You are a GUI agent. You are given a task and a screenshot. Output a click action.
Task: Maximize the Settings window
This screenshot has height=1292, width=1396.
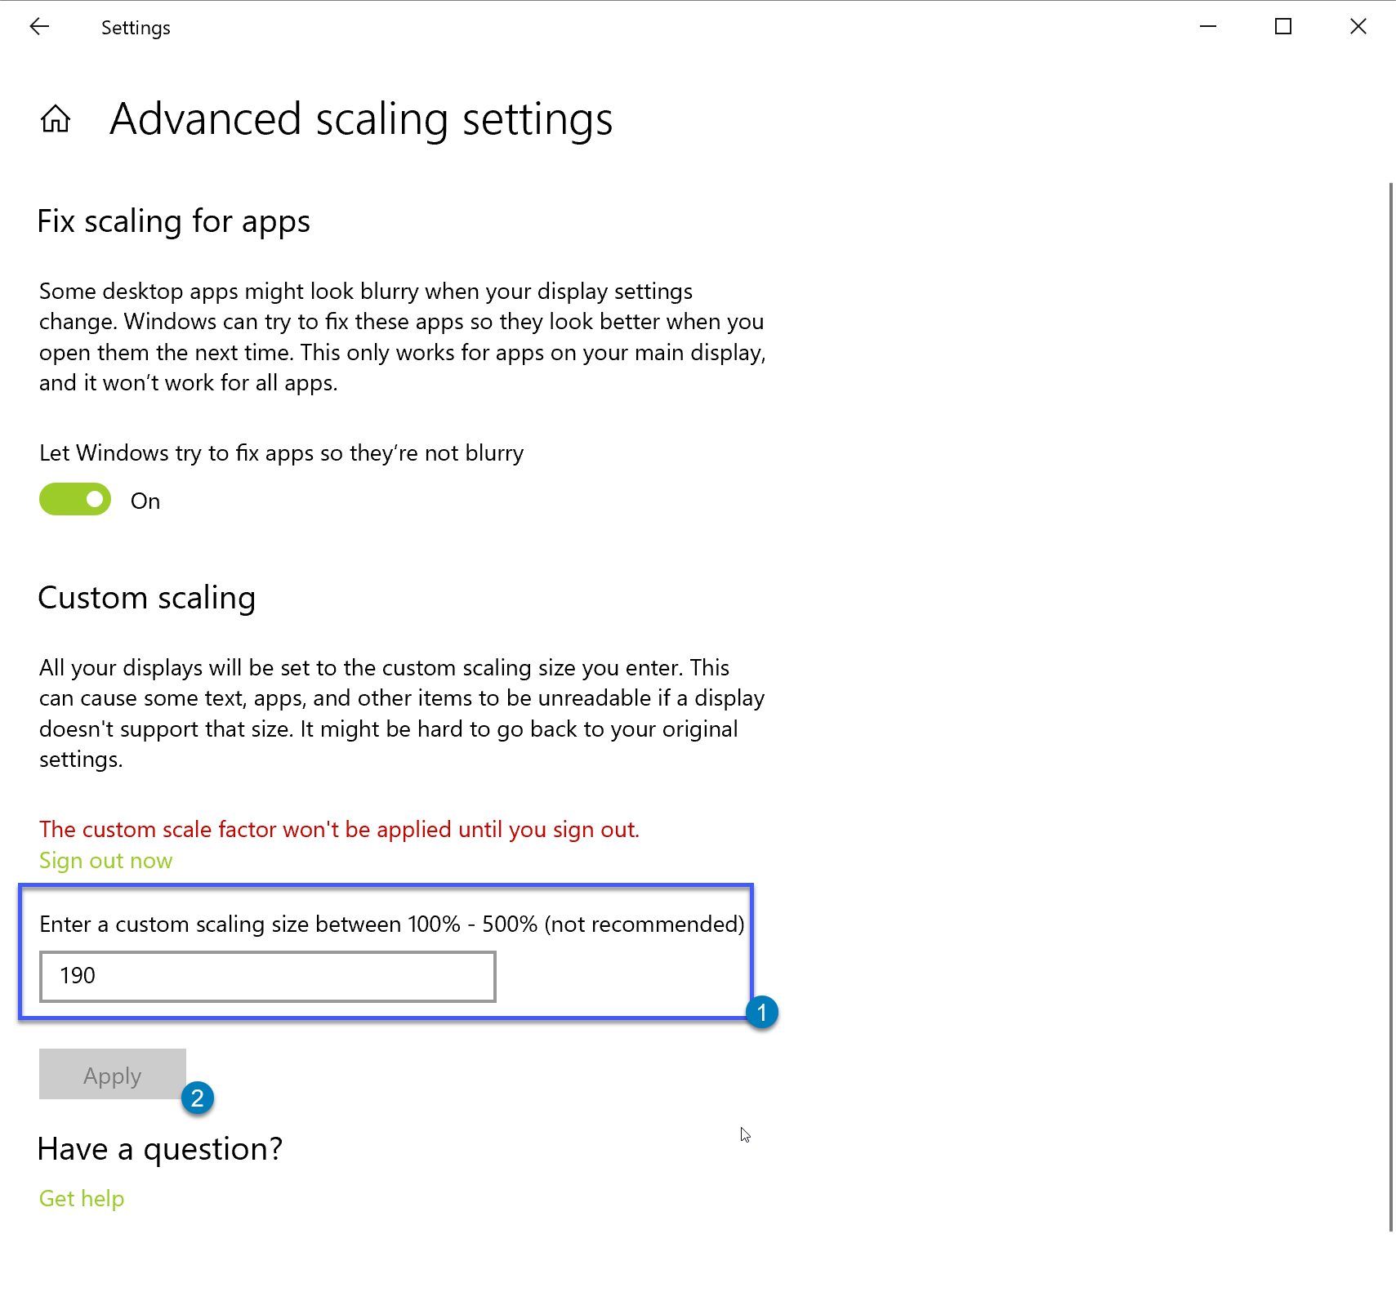[x=1282, y=27]
